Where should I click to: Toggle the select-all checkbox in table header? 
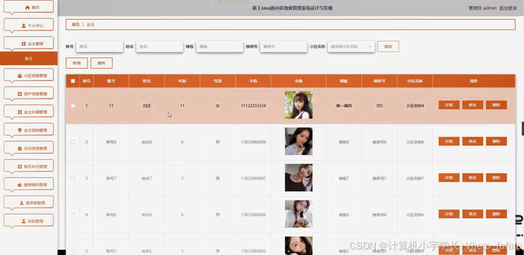tap(73, 81)
